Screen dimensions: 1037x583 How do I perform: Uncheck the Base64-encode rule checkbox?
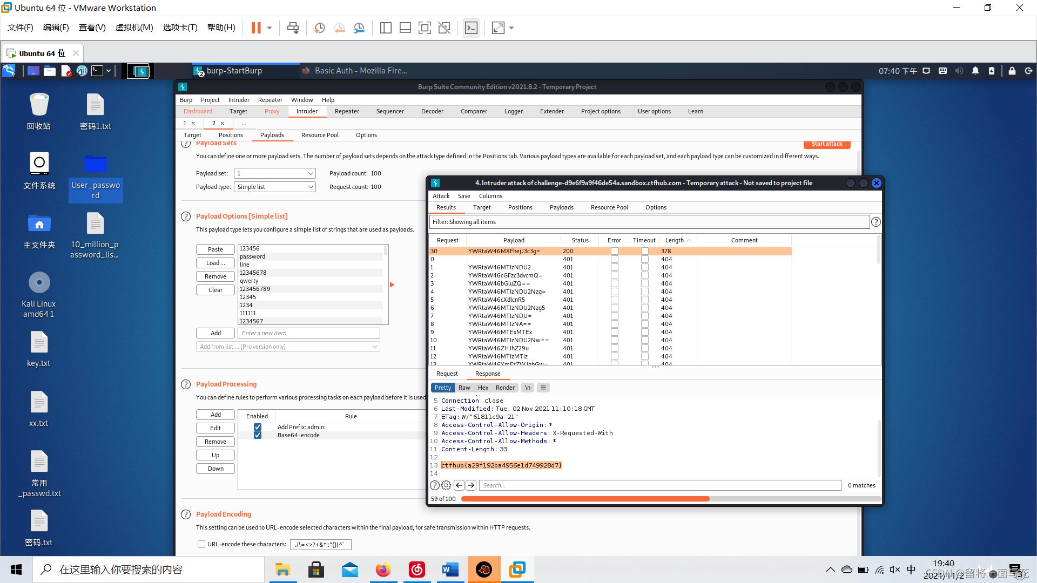pyautogui.click(x=258, y=435)
